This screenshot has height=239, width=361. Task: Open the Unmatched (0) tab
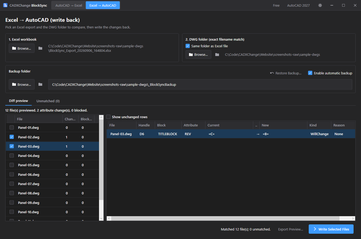coord(48,101)
